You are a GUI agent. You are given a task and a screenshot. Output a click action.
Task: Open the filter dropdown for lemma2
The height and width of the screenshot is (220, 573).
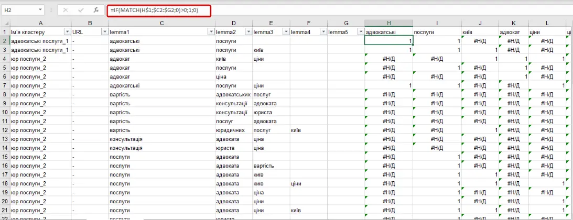248,32
